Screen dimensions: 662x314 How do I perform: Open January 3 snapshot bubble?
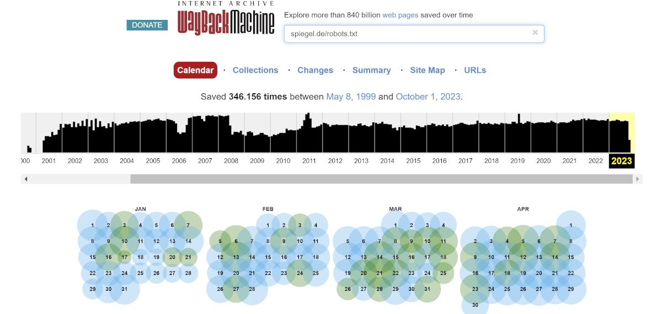[x=125, y=225]
